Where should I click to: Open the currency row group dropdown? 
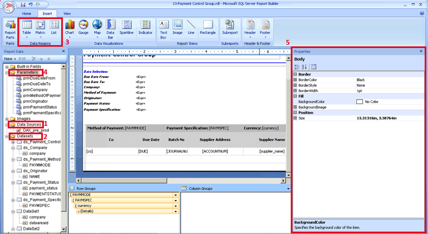(176, 206)
